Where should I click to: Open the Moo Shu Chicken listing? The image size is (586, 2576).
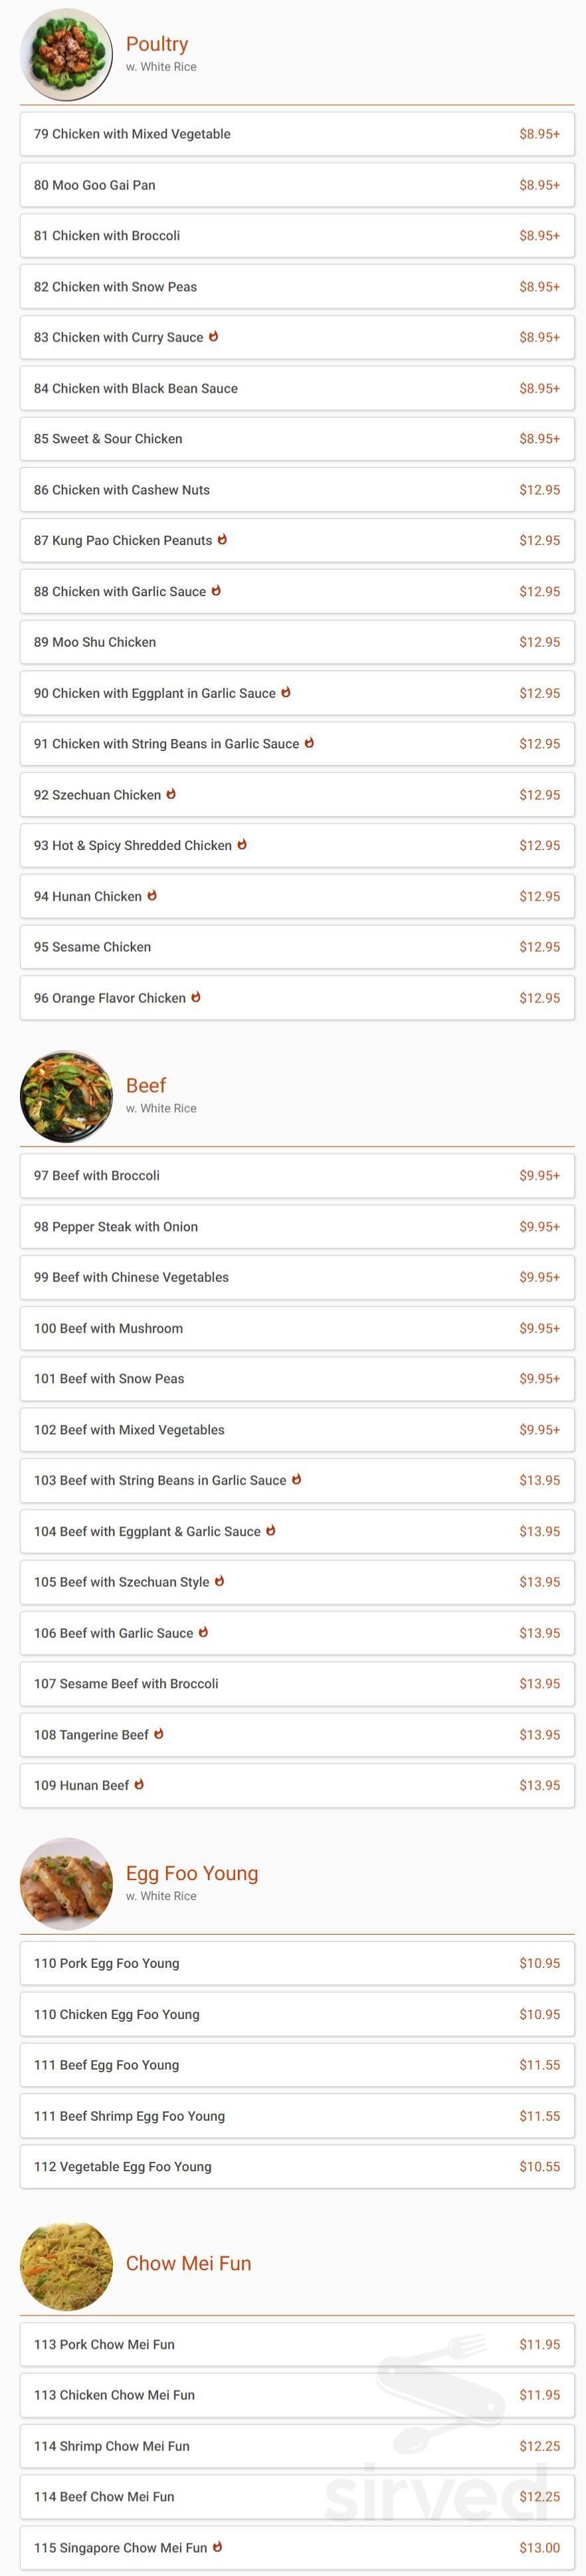[293, 642]
